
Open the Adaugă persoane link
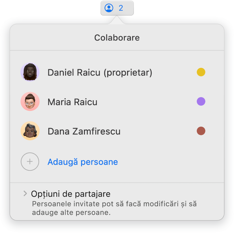click(x=83, y=162)
